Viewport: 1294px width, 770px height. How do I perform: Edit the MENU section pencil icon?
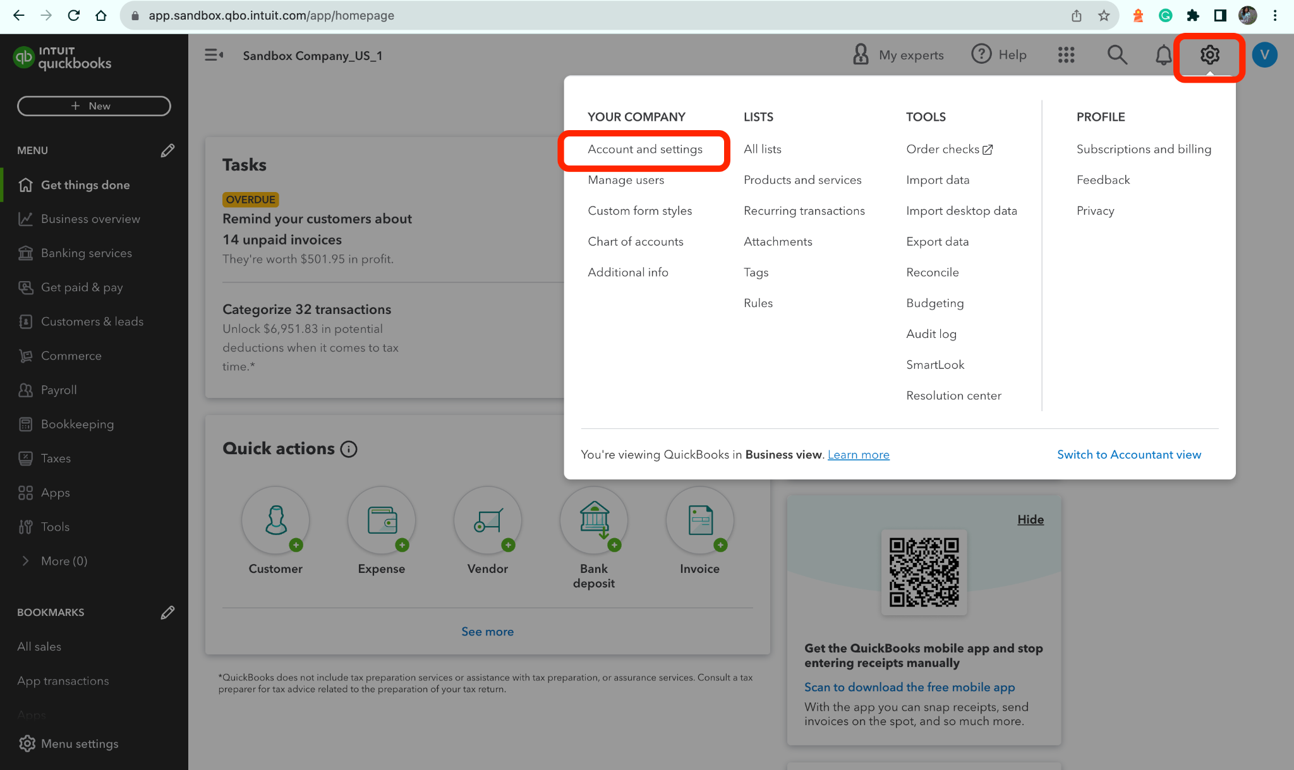(167, 150)
